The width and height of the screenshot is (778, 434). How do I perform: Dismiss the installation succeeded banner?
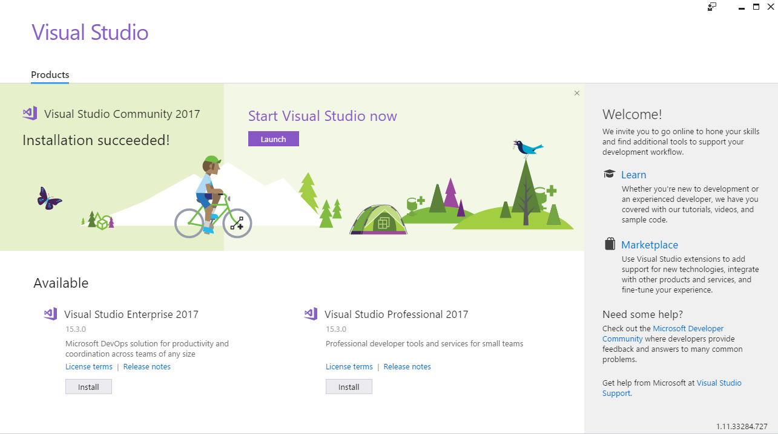click(x=577, y=93)
